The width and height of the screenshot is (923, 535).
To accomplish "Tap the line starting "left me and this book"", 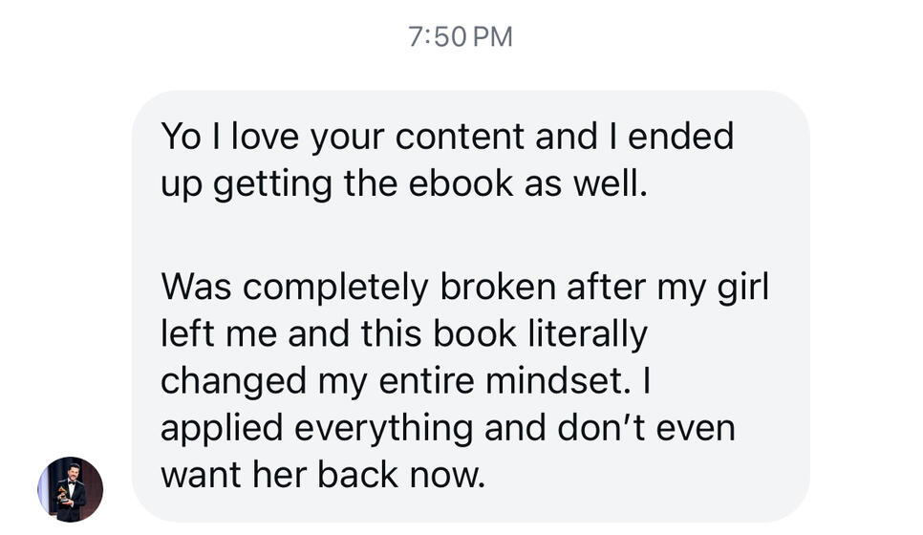I will click(403, 333).
